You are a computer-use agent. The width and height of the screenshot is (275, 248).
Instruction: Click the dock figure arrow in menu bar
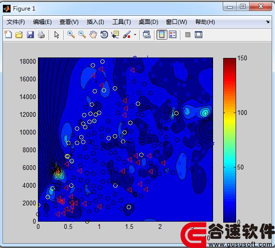coord(268,22)
